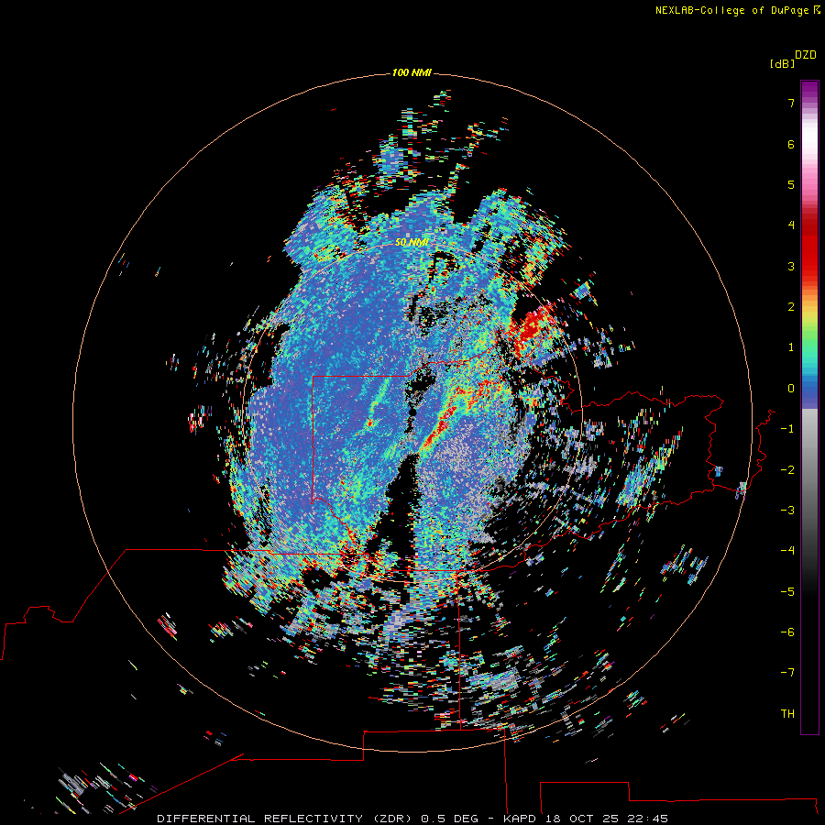Click the 22:45 time stamp
The image size is (825, 825).
(647, 819)
